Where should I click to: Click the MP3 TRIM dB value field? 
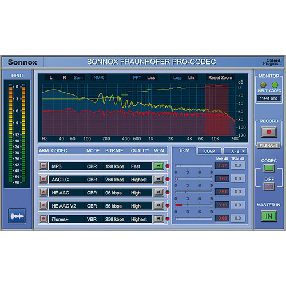238,165
